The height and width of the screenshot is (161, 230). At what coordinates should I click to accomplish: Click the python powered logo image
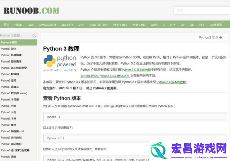click(x=60, y=63)
